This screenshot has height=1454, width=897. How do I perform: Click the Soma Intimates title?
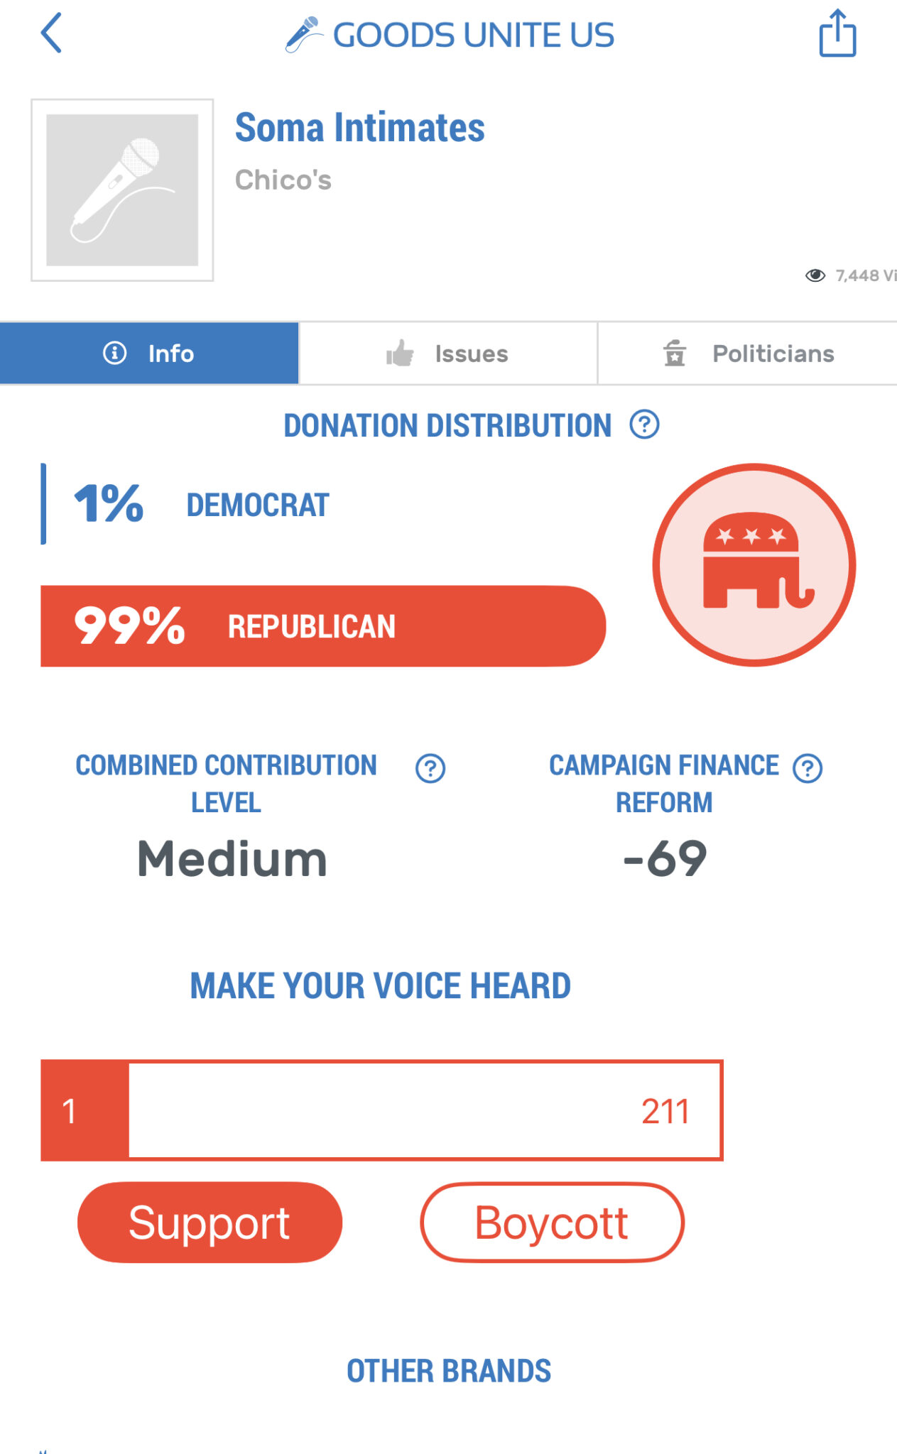click(359, 128)
